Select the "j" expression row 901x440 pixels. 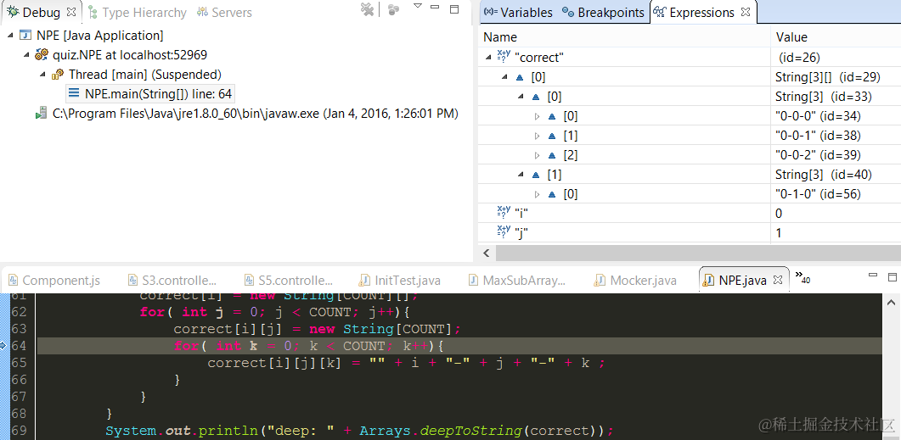coord(690,233)
